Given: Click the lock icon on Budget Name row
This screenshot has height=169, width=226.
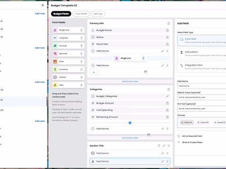Looking at the screenshot, I should (167, 30).
